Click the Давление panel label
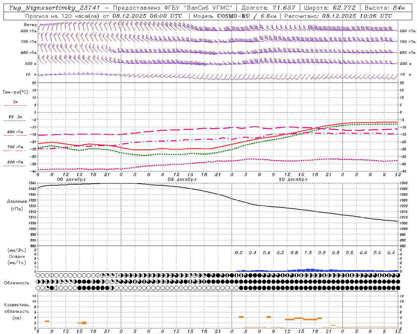This screenshot has width=417, height=334. (17, 202)
